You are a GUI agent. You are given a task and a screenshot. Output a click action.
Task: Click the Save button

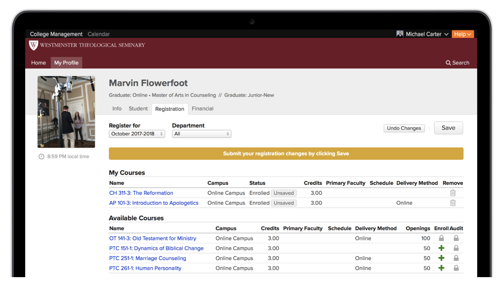tap(448, 128)
